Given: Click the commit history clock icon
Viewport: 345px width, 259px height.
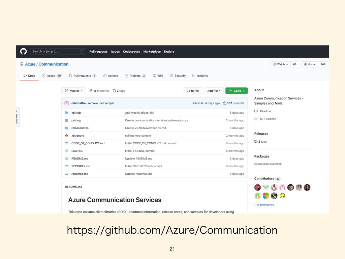Looking at the screenshot, I should point(224,103).
